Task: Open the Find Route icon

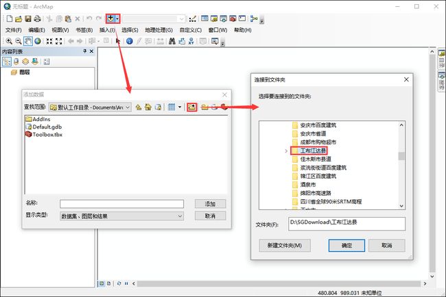Action: (x=181, y=41)
